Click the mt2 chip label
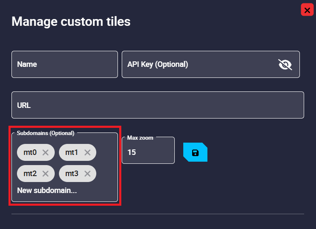The width and height of the screenshot is (316, 229). [x=30, y=173]
